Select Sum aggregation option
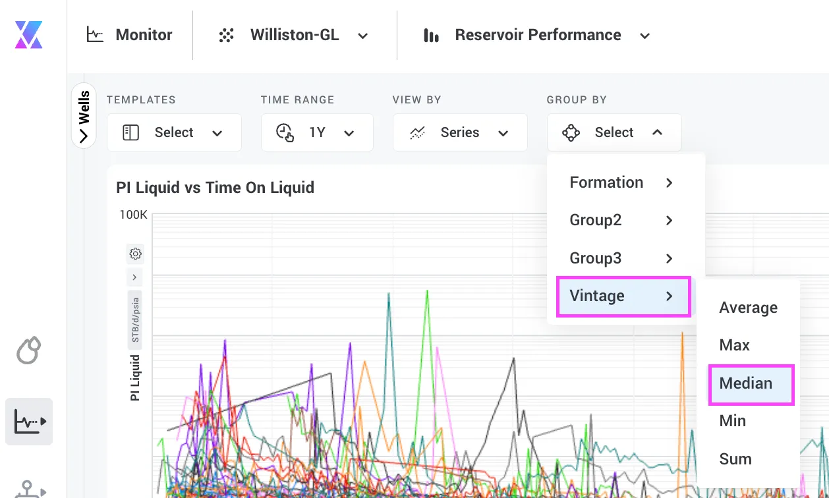 (x=749, y=459)
